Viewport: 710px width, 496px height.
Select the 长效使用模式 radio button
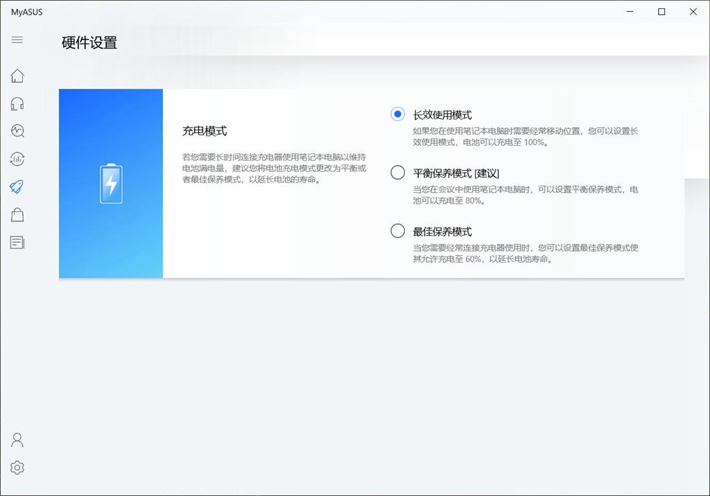point(396,114)
